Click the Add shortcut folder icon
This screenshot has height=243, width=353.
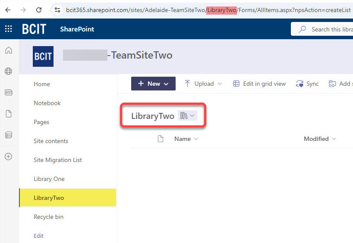(x=332, y=84)
